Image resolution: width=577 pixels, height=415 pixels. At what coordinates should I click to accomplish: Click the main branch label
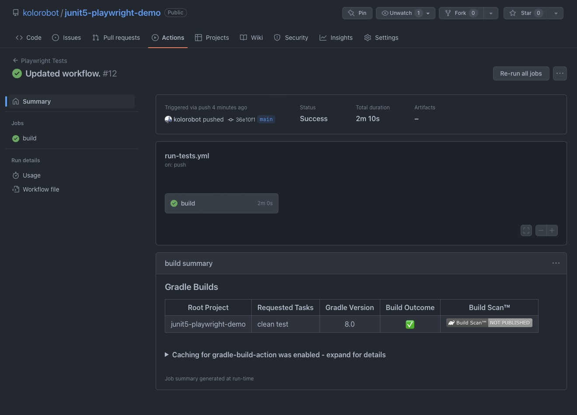tap(266, 119)
